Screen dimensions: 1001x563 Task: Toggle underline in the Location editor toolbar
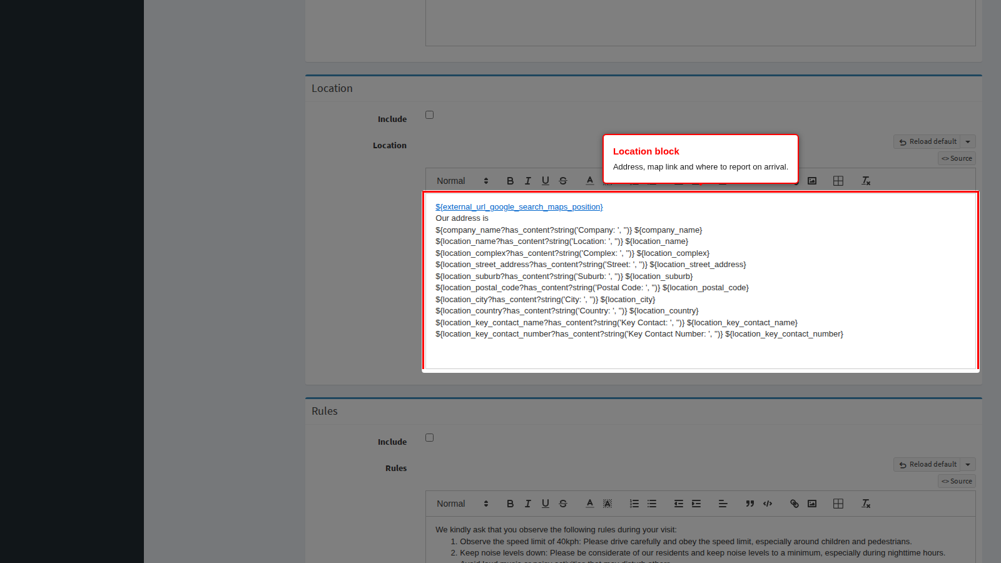pos(546,181)
